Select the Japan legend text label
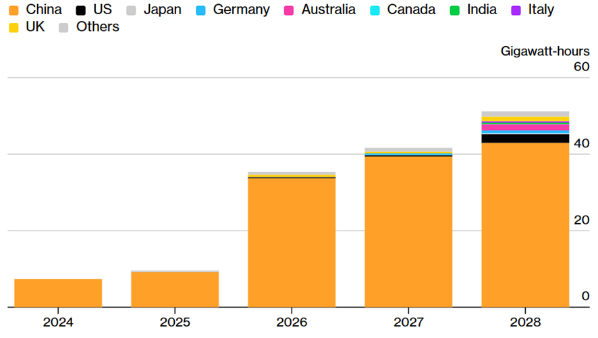Screen dimensions: 598x338 click(162, 10)
